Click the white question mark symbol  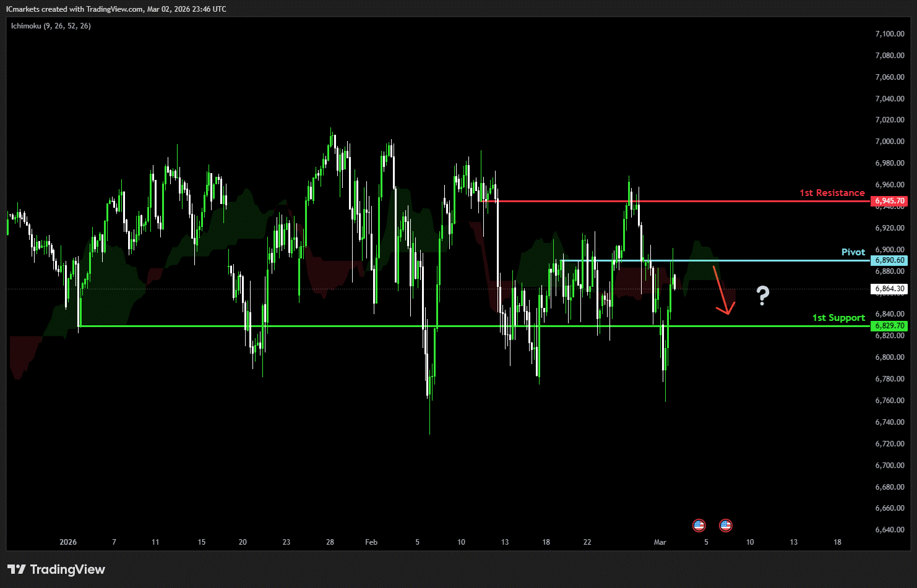pyautogui.click(x=763, y=296)
